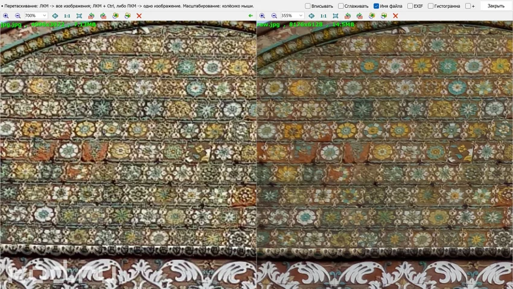Viewport: 513px width, 289px height.
Task: Zoom out on the left jpg.jpg panel
Action: pos(18,16)
